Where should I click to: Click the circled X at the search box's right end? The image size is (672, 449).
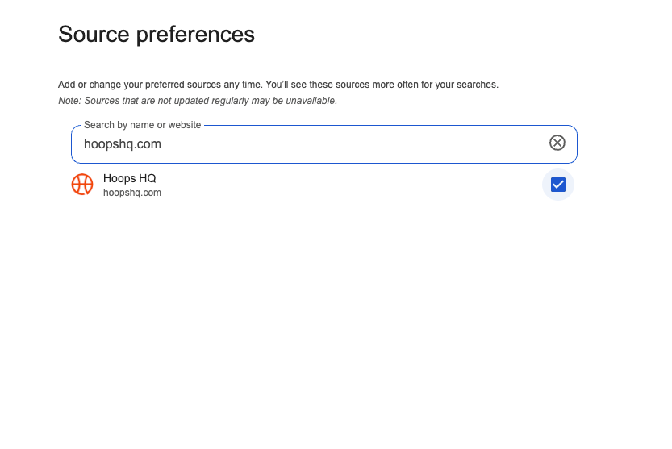pyautogui.click(x=557, y=143)
